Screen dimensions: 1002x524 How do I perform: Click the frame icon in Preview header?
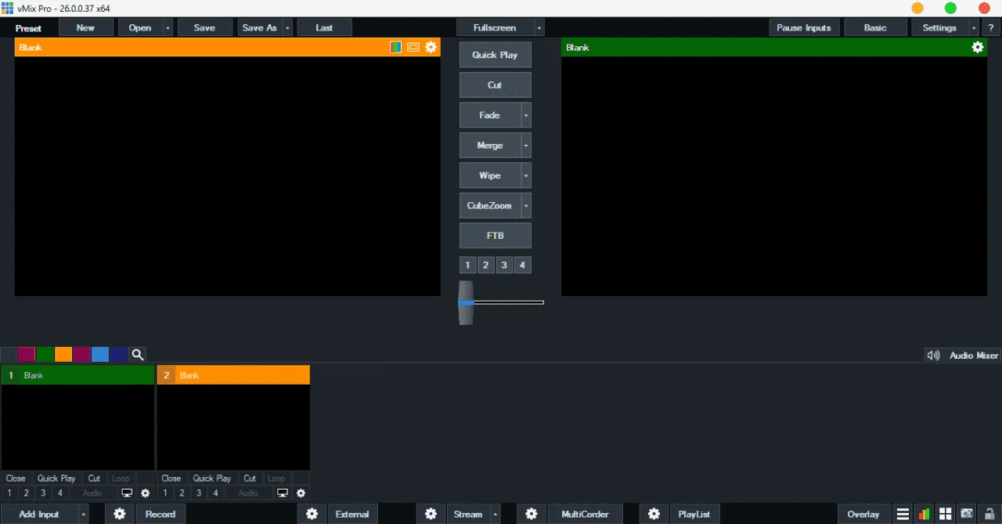tap(413, 48)
